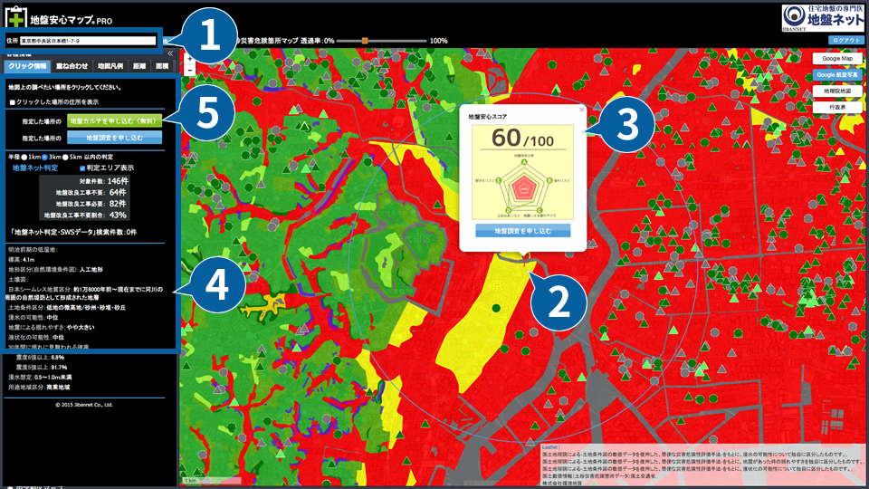Click the 地震による揺れやすさ: やや大きい entry

click(51, 328)
